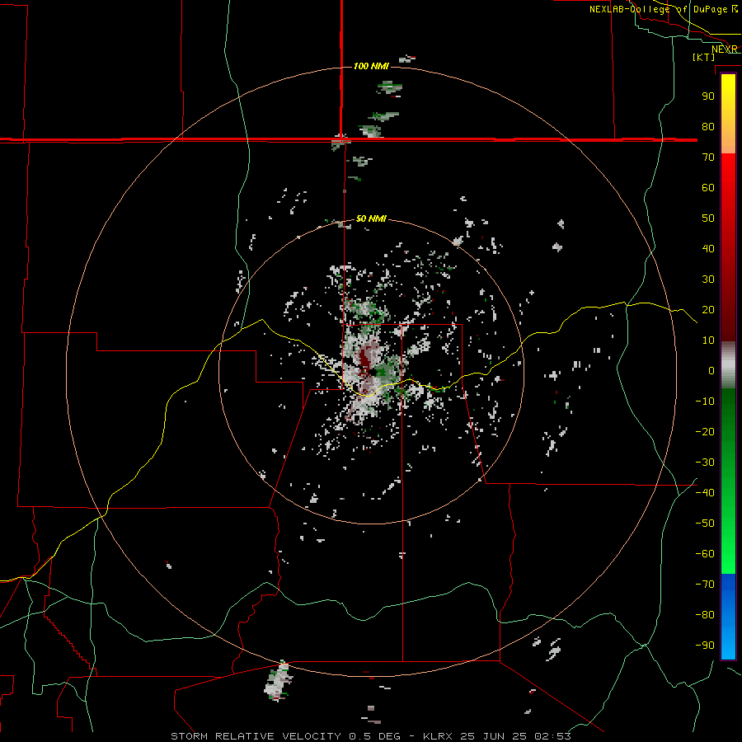Image resolution: width=742 pixels, height=742 pixels.
Task: Pick the blue bottom segment of the color bar
Action: (x=728, y=615)
